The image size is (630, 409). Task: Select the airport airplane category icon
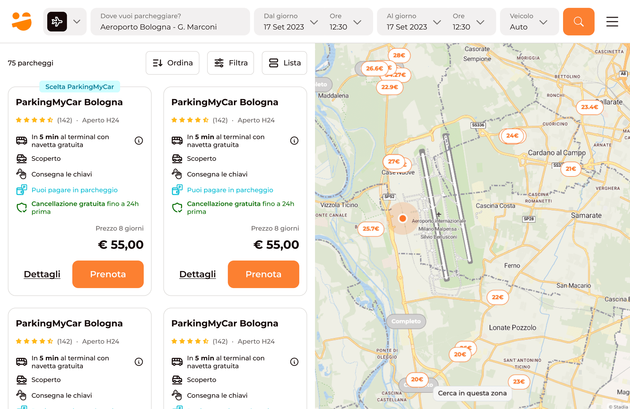coord(57,22)
